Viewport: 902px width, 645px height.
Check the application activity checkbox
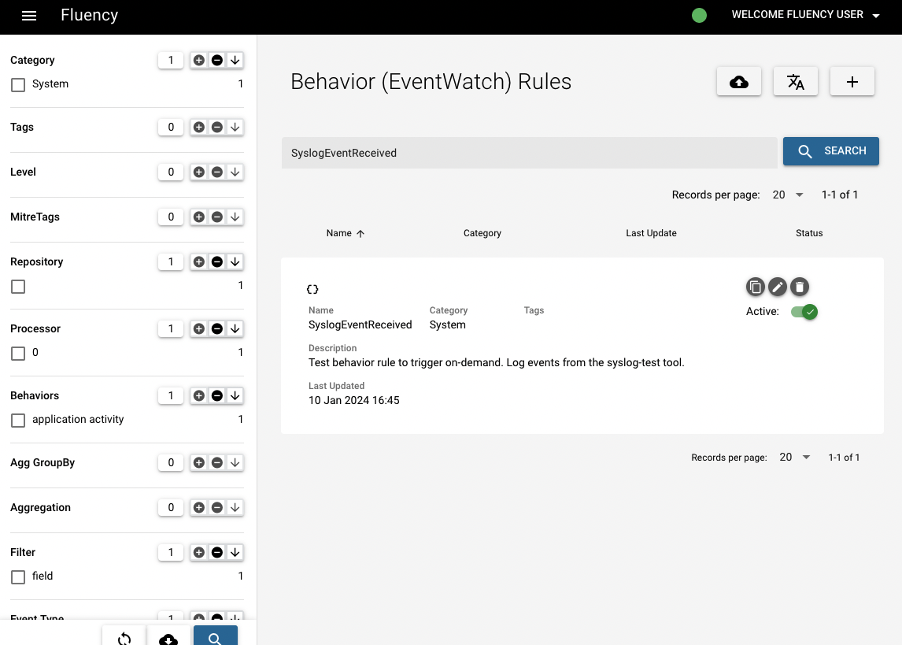click(18, 421)
